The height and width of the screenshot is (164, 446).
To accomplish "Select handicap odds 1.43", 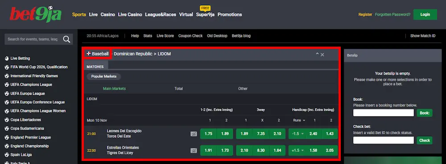I will click(x=330, y=134).
